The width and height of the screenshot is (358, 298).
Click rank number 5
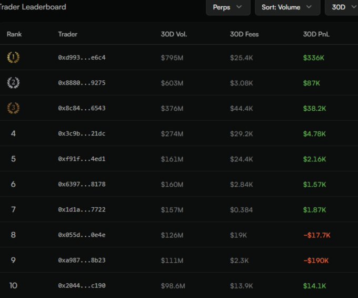[13, 159]
